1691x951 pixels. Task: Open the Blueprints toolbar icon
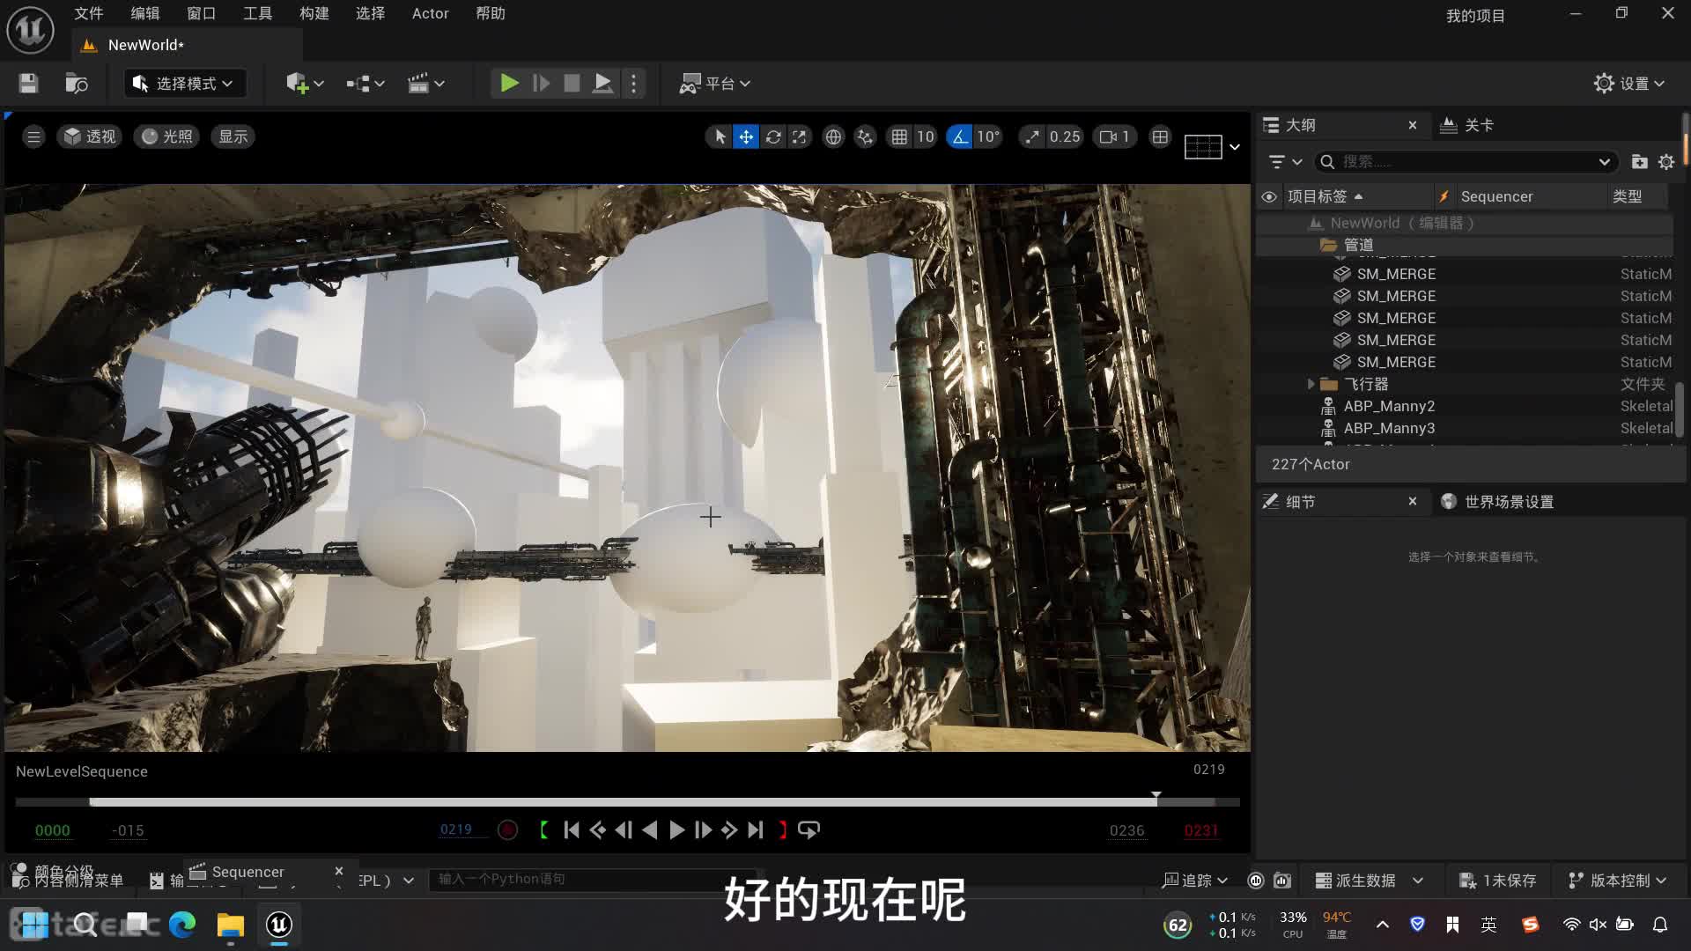[x=365, y=84]
